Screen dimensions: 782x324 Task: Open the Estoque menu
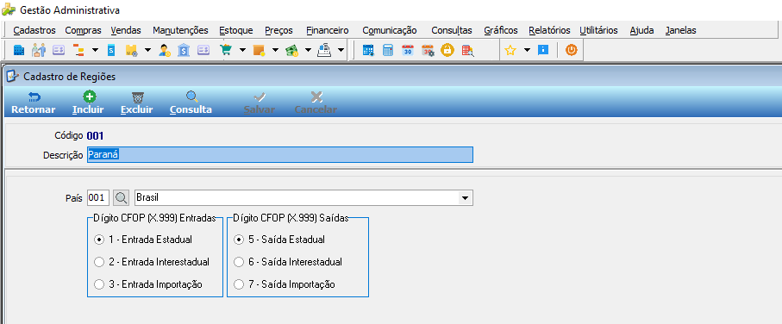(x=236, y=30)
